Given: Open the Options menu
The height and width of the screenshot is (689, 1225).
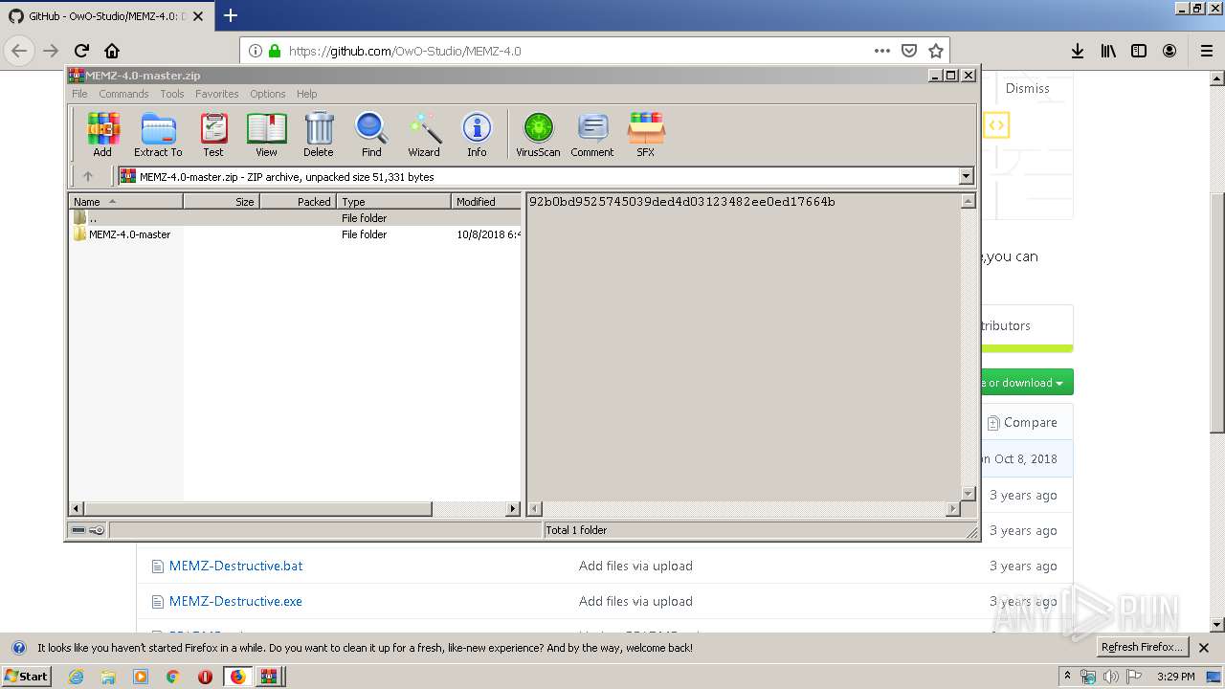Looking at the screenshot, I should (x=268, y=94).
